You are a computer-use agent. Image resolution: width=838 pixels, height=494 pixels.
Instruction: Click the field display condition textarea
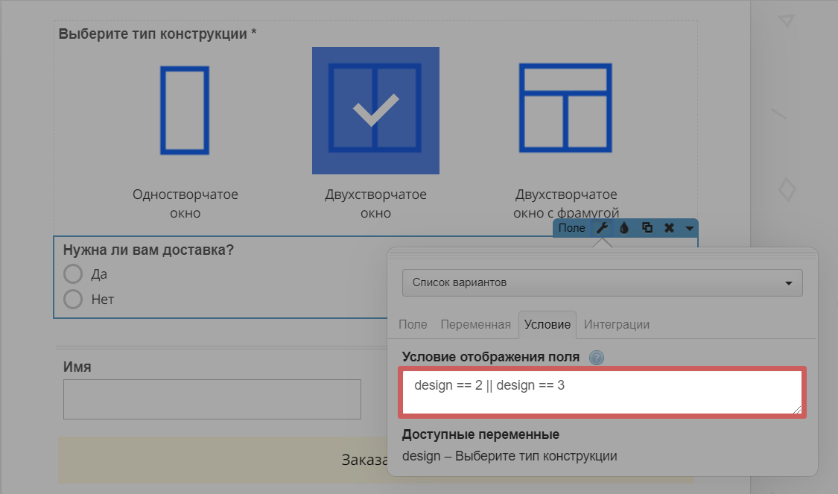pos(603,393)
